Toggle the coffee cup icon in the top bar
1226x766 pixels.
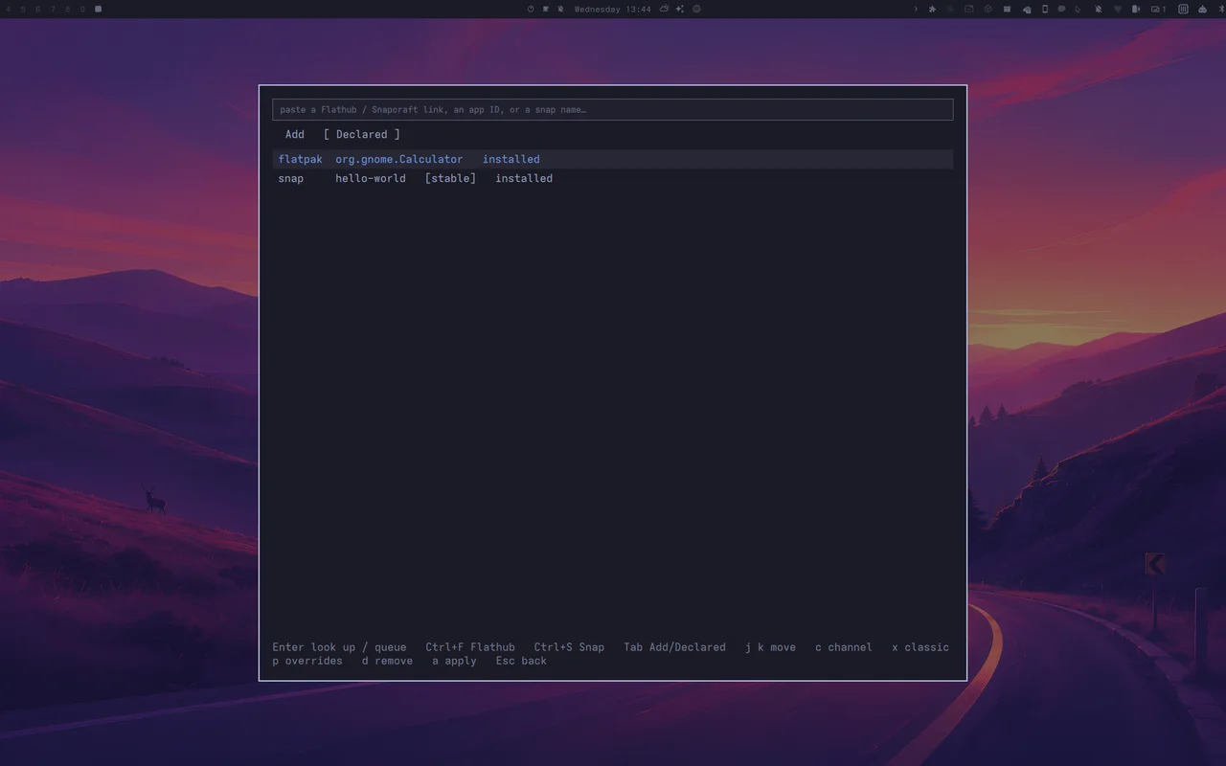click(x=546, y=9)
